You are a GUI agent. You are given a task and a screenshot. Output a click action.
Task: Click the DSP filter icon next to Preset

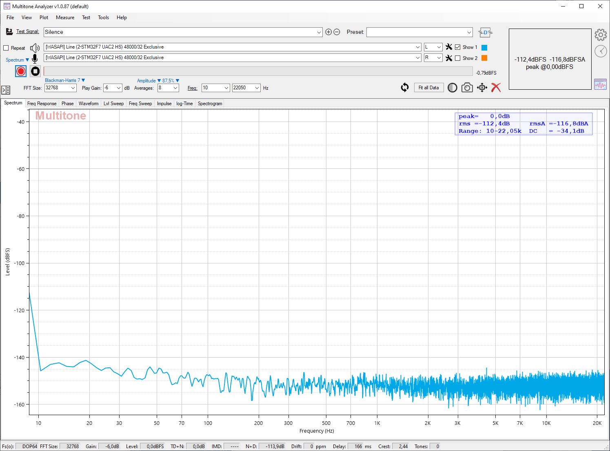click(x=485, y=32)
